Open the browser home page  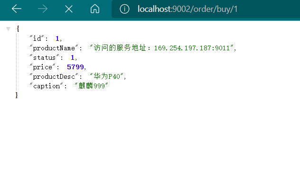pos(95,9)
